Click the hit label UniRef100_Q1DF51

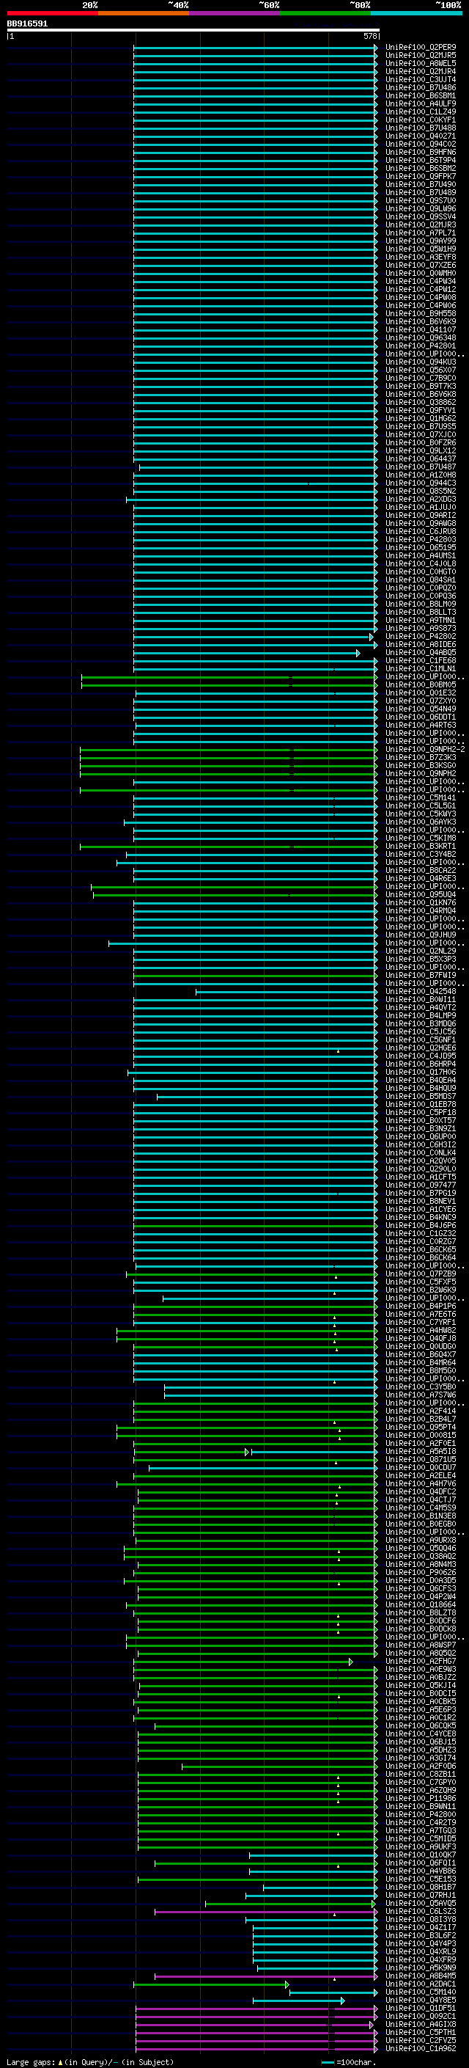[x=421, y=2009]
